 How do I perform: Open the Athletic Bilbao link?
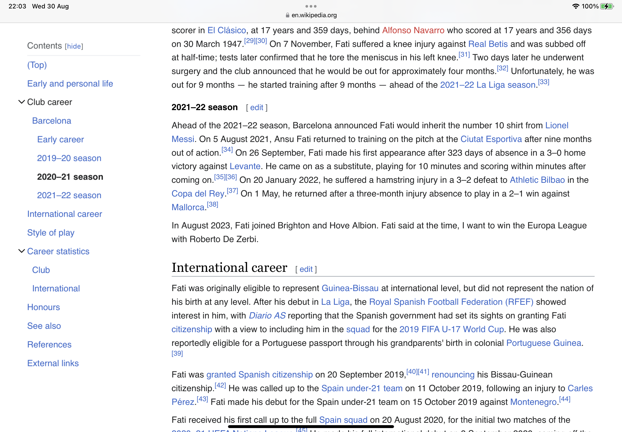tap(537, 180)
